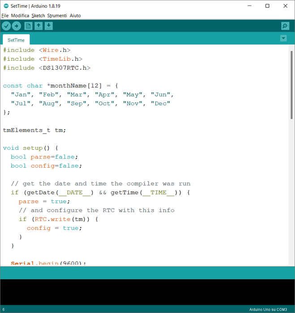Image resolution: width=295 pixels, height=313 pixels.
Task: Open the File menu
Action: pos(5,16)
